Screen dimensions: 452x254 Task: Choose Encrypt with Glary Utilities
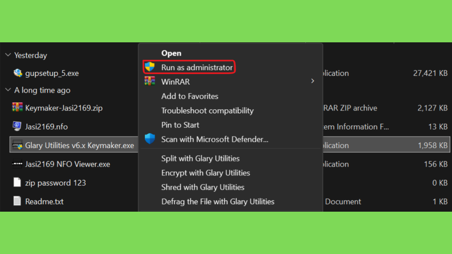pos(206,173)
